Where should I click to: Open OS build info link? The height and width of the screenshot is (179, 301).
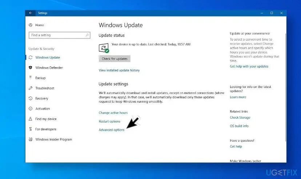[x=239, y=126]
